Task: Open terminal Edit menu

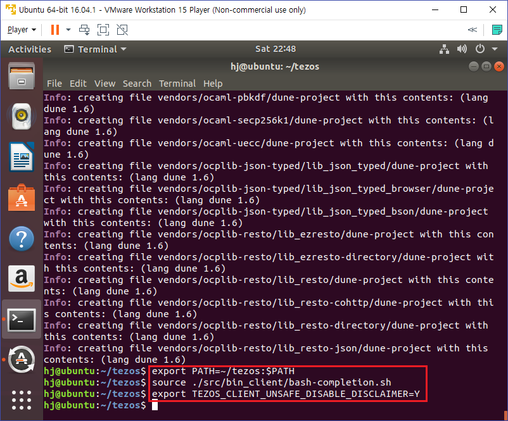Action: tap(78, 84)
